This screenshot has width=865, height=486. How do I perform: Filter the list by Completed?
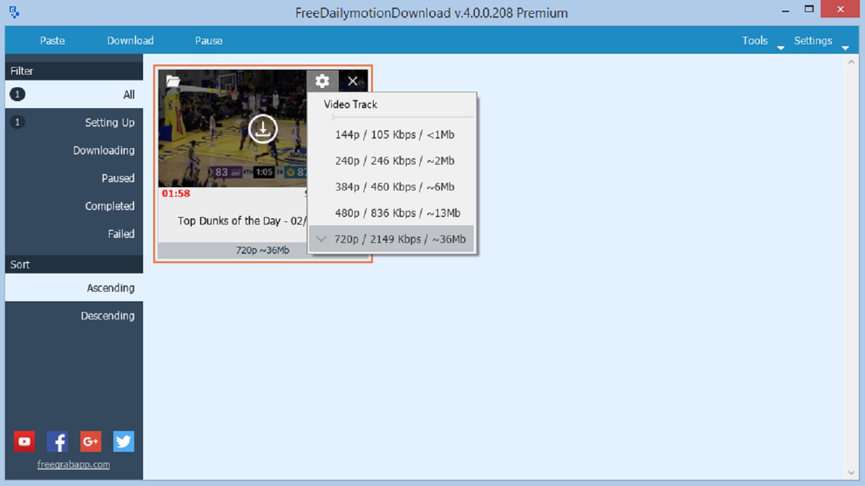[x=74, y=206]
